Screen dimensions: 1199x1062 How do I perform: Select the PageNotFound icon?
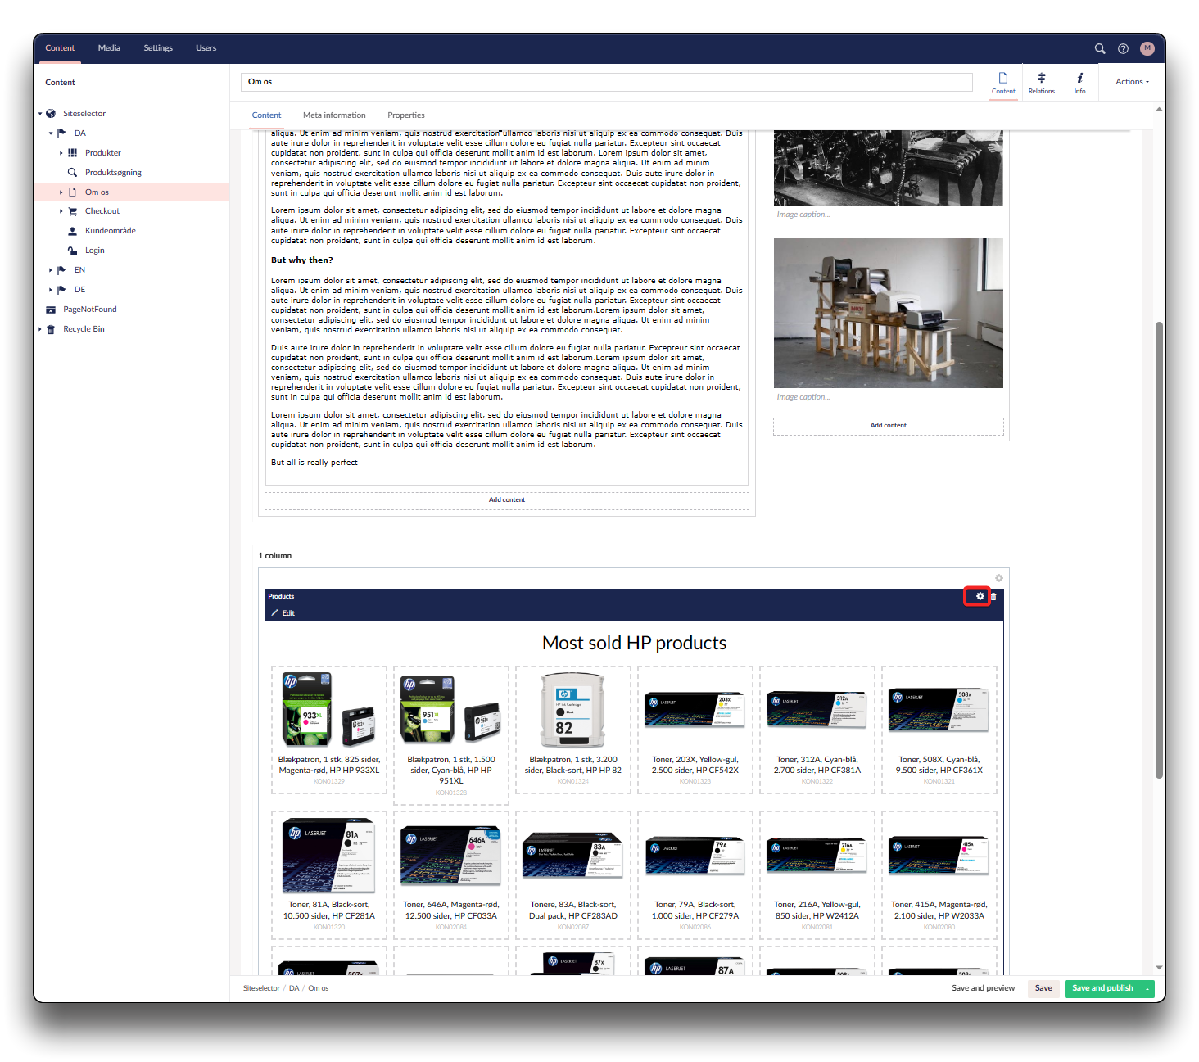(51, 310)
